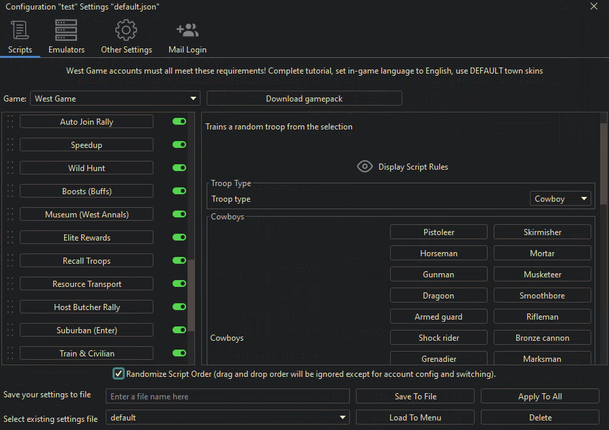
Task: Click the script details panel scrollbar
Action: click(x=603, y=163)
